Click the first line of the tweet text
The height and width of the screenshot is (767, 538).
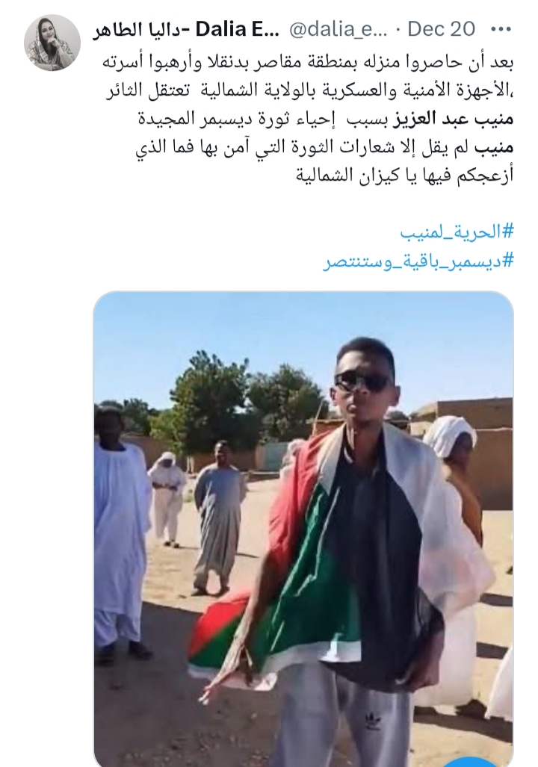pos(308,63)
